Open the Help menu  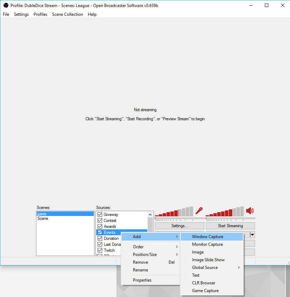point(92,14)
